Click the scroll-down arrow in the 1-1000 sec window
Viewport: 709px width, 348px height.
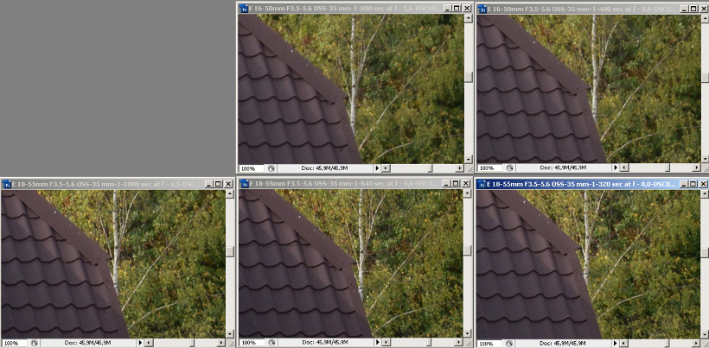coord(230,332)
